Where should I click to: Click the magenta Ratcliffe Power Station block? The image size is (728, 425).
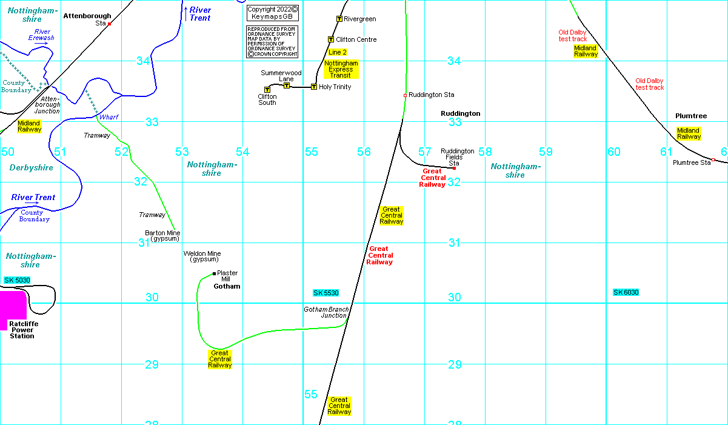coord(12,309)
